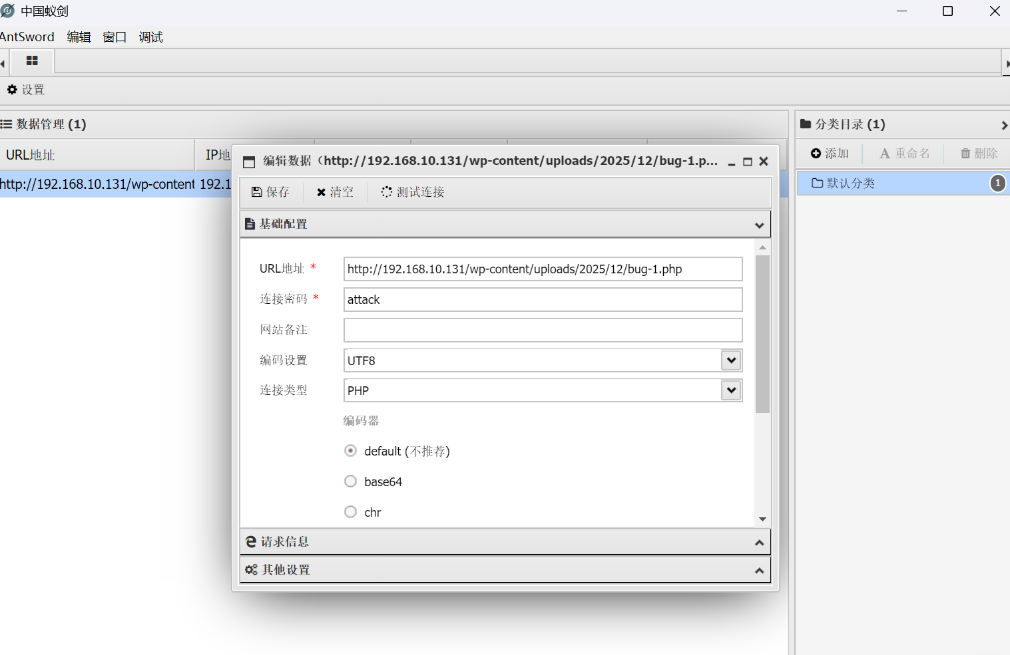Open the 连接类型 connection type dropdown
1010x655 pixels.
[x=730, y=390]
